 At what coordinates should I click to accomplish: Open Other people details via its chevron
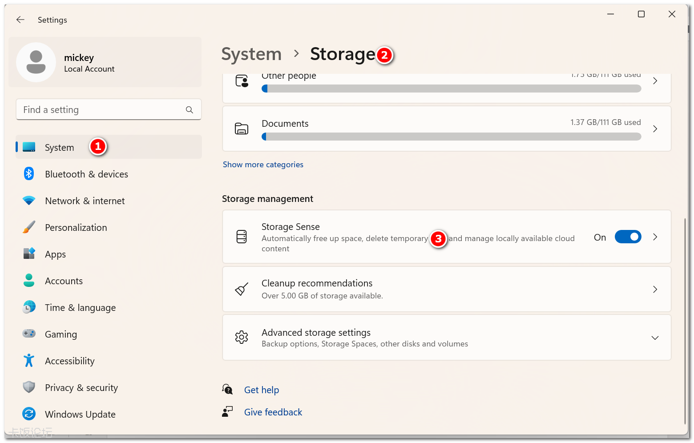click(x=655, y=81)
